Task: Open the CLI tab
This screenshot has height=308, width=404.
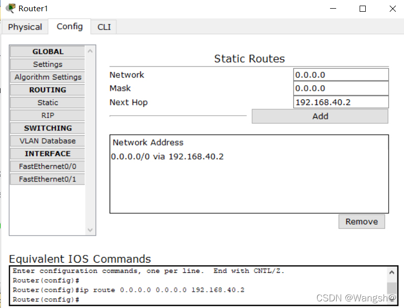Action: [104, 27]
